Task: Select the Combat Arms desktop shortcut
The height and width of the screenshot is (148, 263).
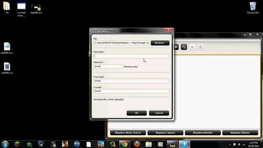Action: (21, 9)
